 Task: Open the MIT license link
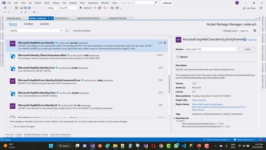tap(194, 92)
